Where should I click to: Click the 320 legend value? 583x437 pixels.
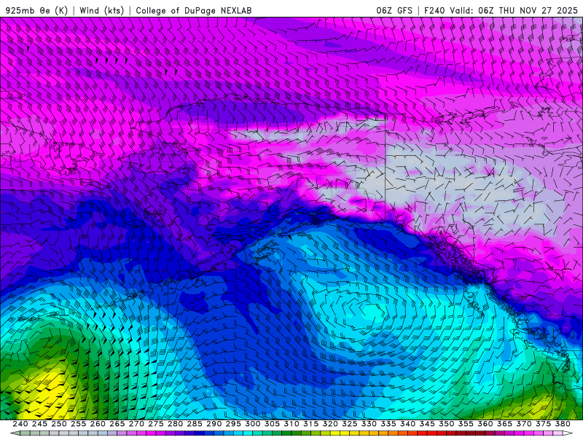[330, 424]
